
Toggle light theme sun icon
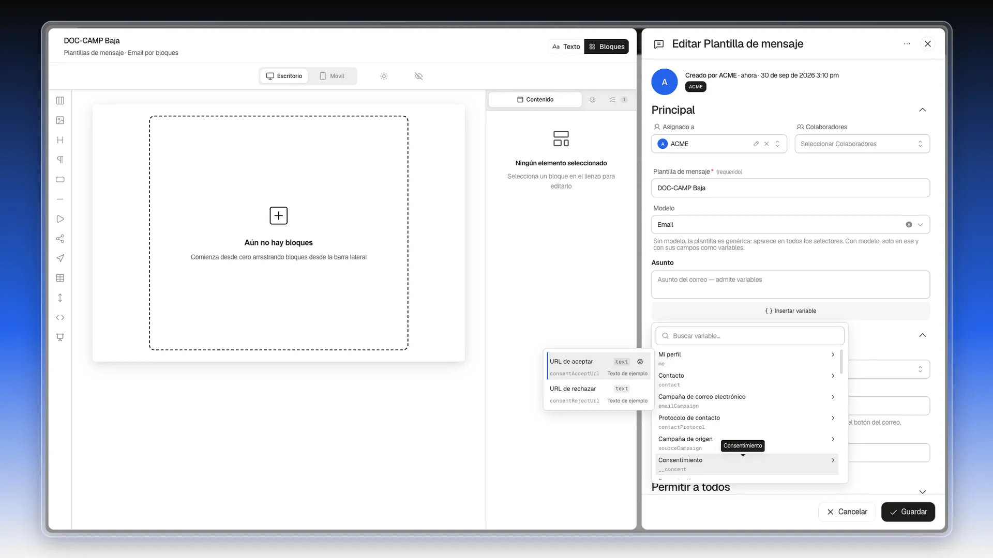coord(384,76)
